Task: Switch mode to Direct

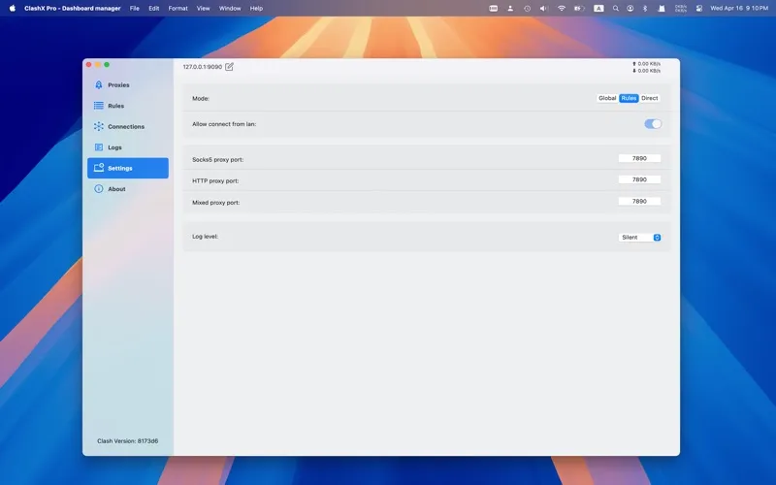Action: 649,98
